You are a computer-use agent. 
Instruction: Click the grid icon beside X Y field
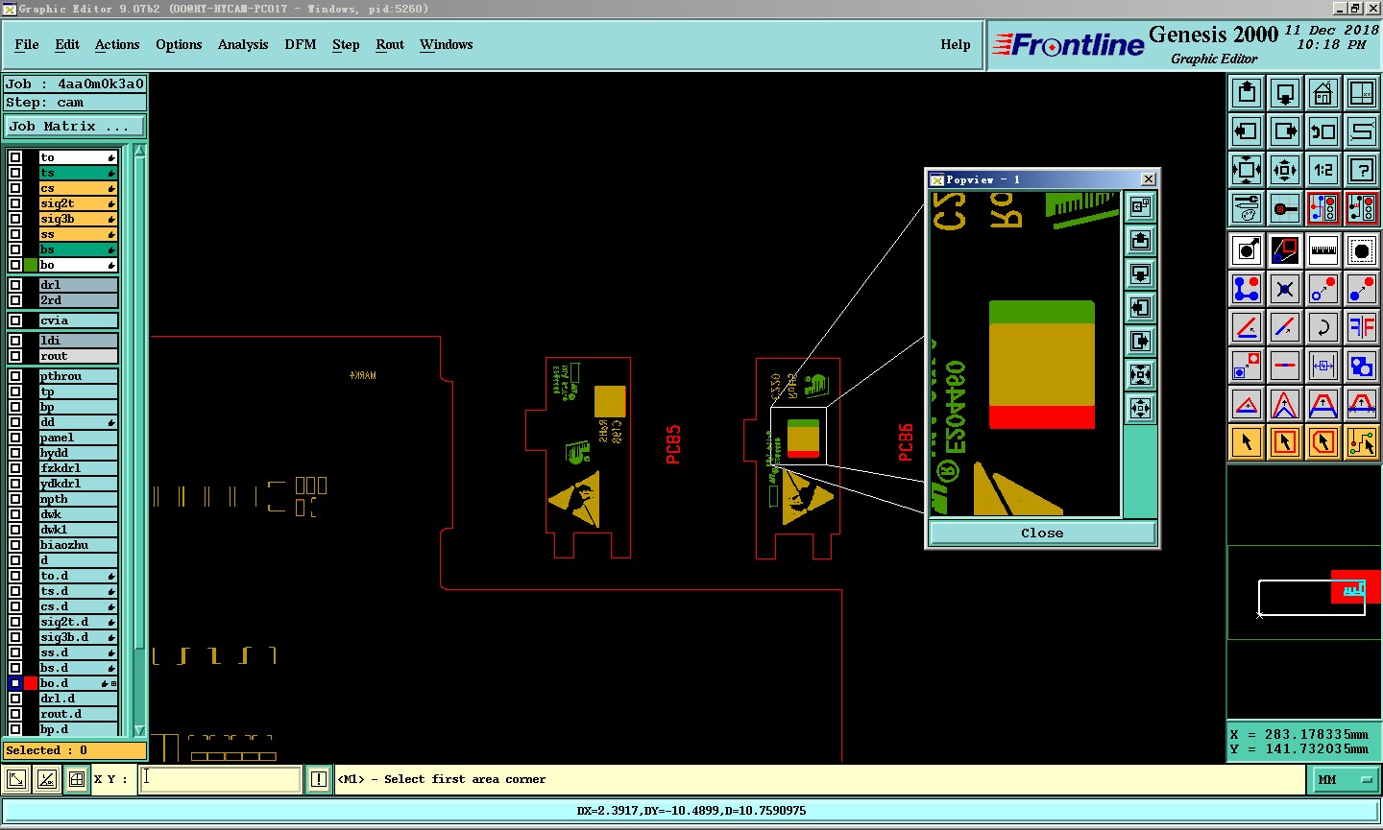[77, 779]
